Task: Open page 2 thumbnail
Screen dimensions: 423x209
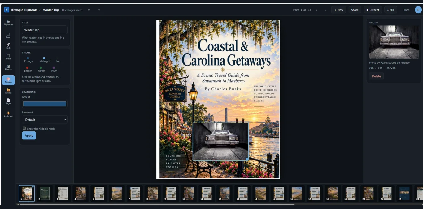Action: (45, 193)
